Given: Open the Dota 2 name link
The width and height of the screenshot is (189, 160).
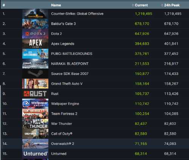Looking at the screenshot, I should coord(56,34).
